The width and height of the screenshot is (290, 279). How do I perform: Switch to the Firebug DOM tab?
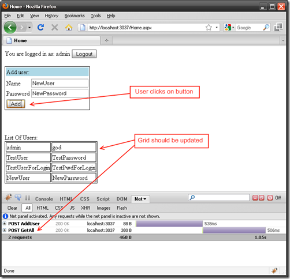pyautogui.click(x=122, y=199)
